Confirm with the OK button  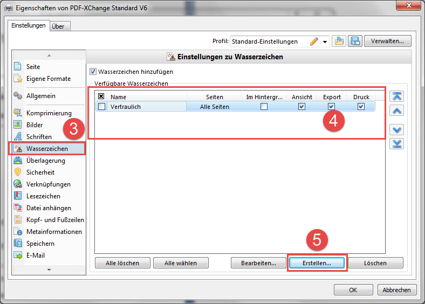click(353, 290)
